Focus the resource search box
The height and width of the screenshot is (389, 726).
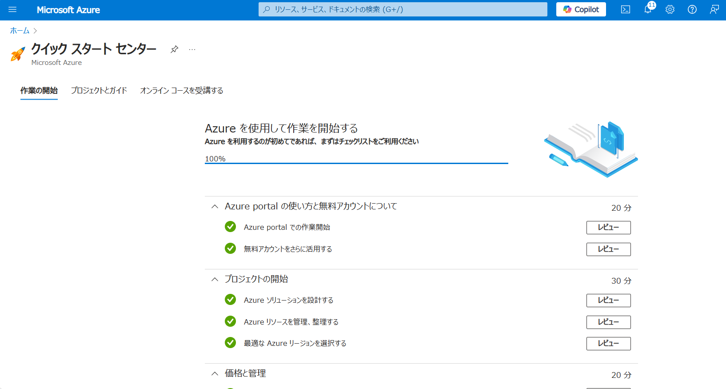pos(403,9)
